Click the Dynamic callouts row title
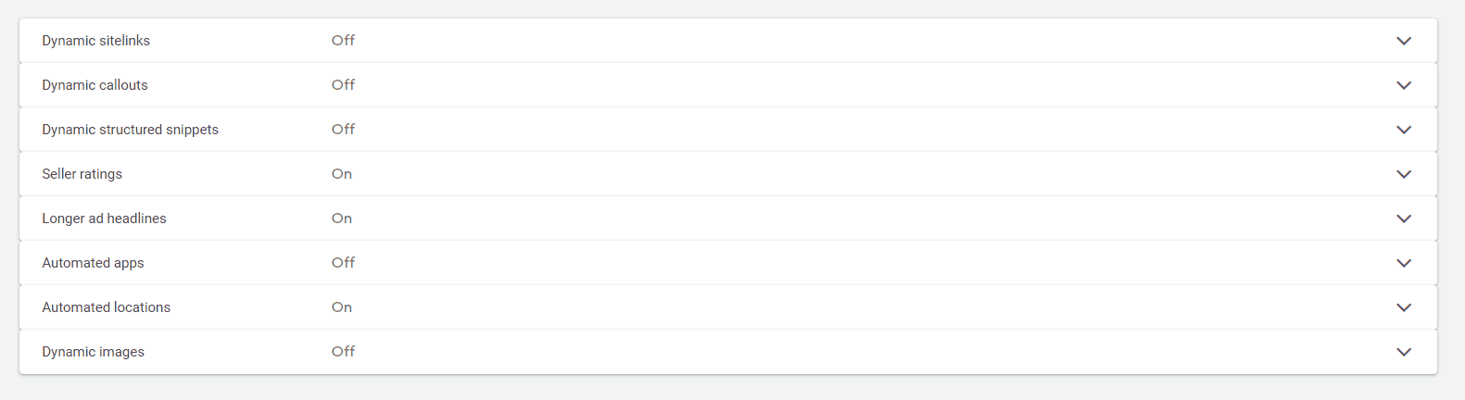This screenshot has height=400, width=1465. (95, 85)
